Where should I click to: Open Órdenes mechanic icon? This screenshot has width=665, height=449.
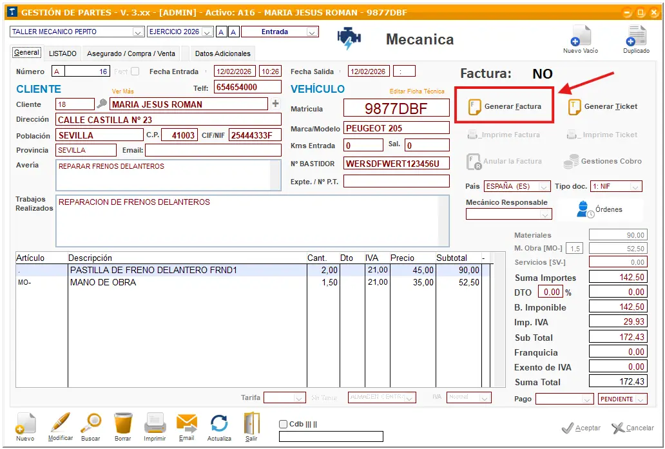point(585,209)
